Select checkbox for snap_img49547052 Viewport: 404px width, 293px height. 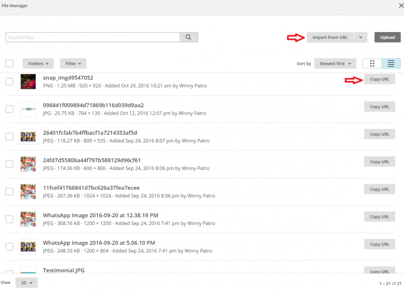click(x=9, y=82)
